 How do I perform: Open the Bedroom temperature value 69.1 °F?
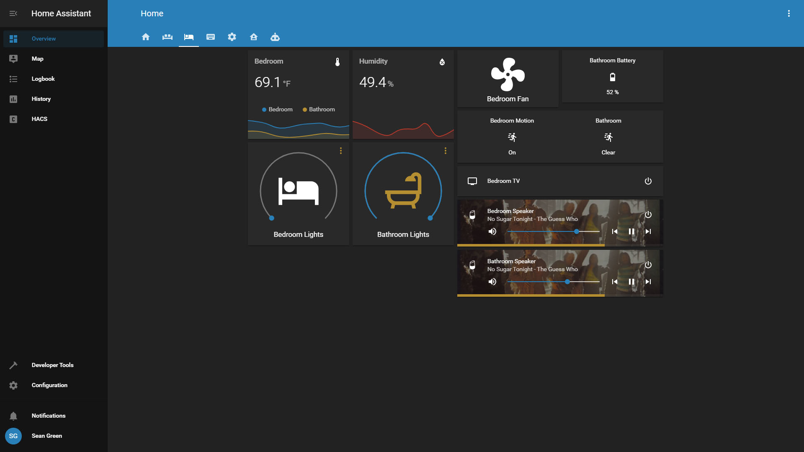273,82
